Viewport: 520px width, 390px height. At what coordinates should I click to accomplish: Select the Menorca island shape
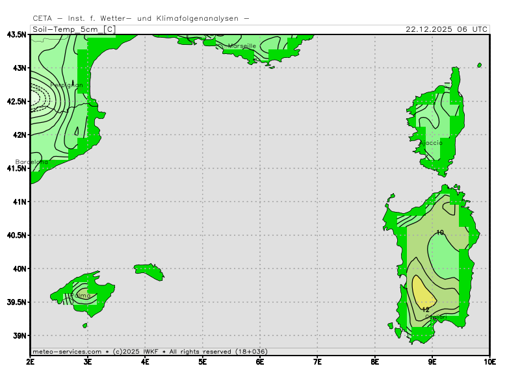coord(149,271)
